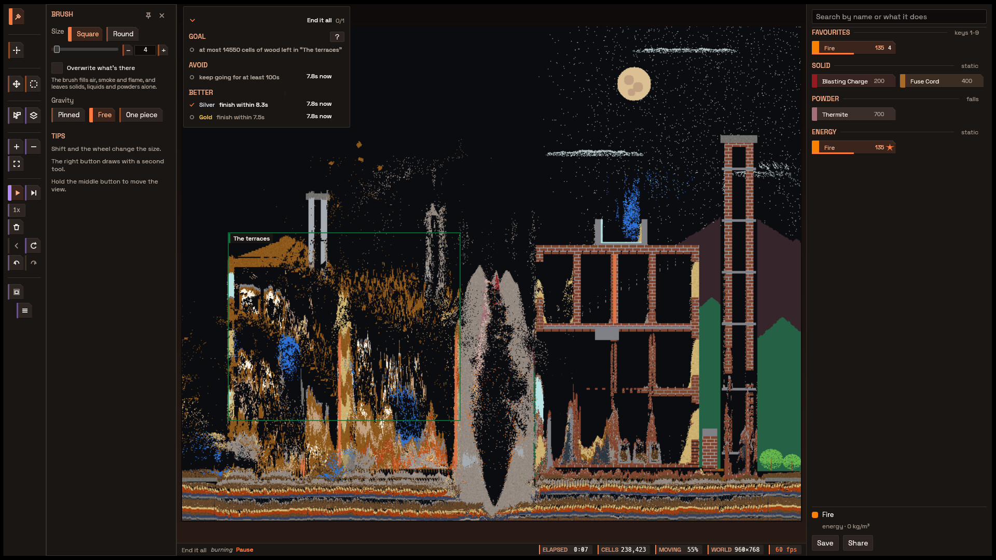The image size is (996, 560).
Task: Click The terraces region label
Action: point(252,239)
